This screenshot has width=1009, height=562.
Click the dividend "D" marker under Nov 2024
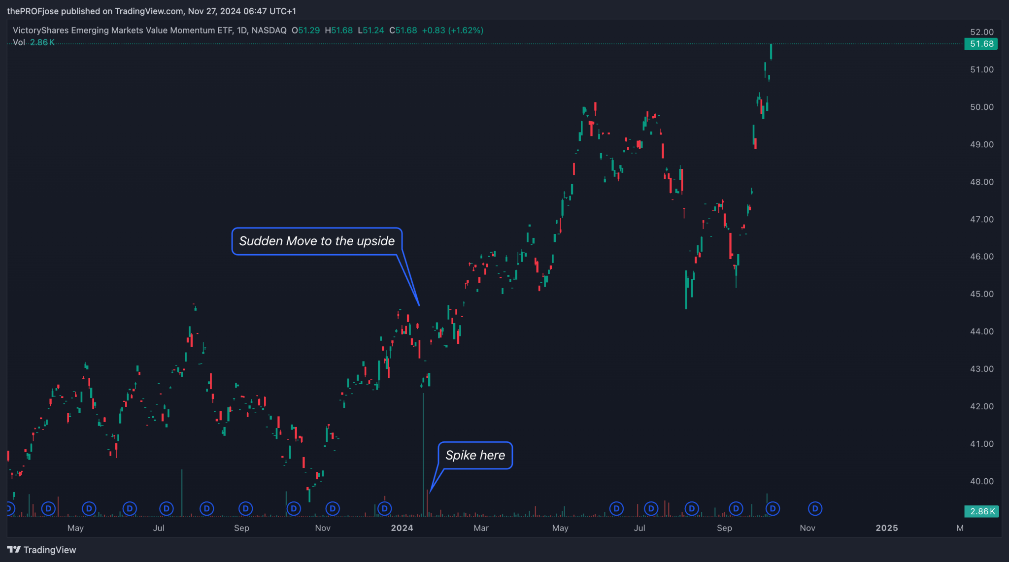click(x=815, y=509)
